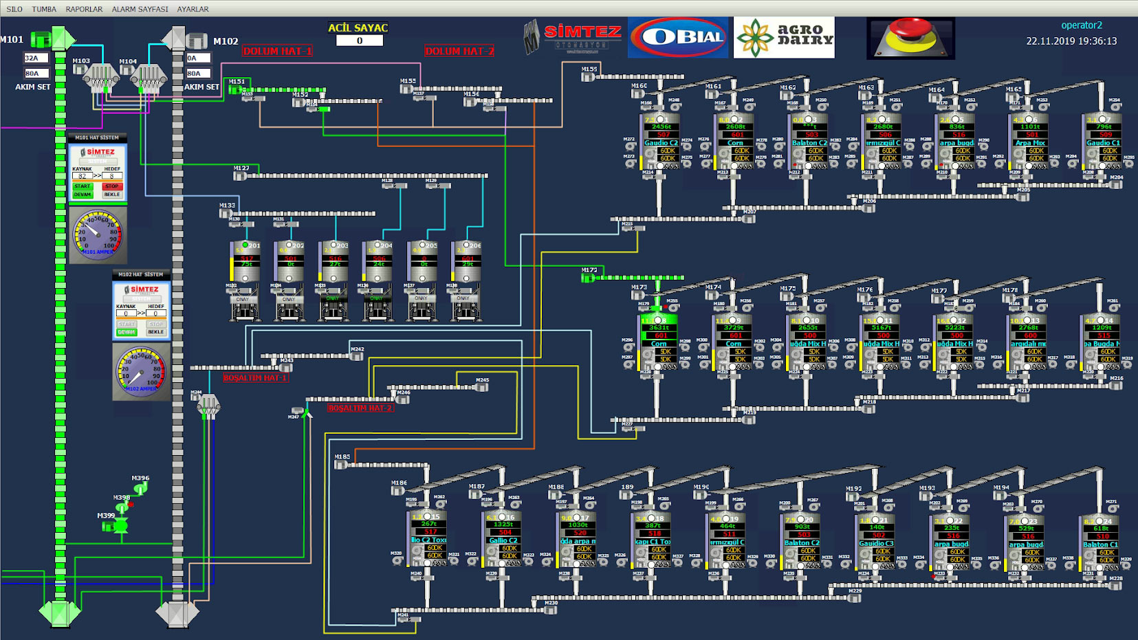The width and height of the screenshot is (1138, 640).
Task: Select the Arpa Mix silo 6
Action: click(x=1029, y=141)
